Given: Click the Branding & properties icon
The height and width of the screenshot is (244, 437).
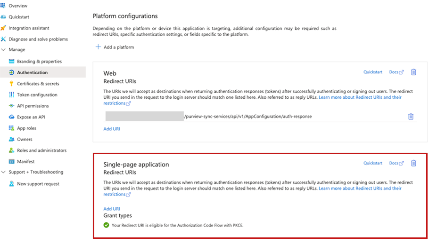Looking at the screenshot, I should 11,62.
